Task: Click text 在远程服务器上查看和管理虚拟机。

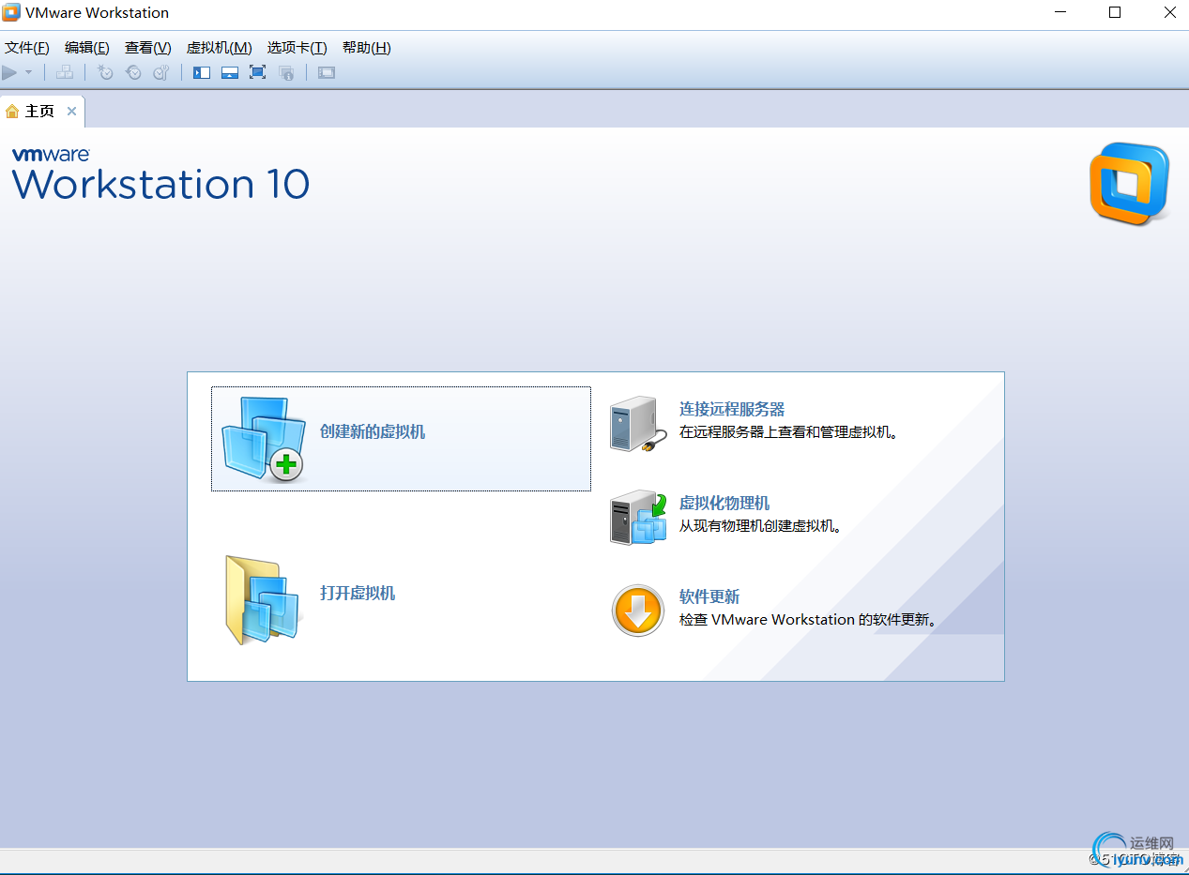Action: pos(789,432)
